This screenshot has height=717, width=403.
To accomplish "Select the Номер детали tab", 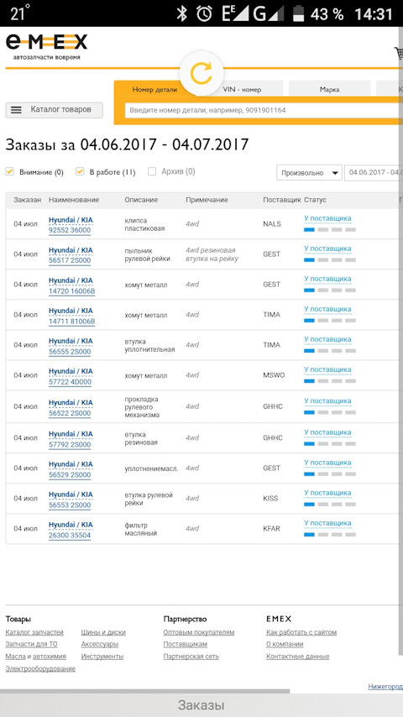I will coord(154,90).
